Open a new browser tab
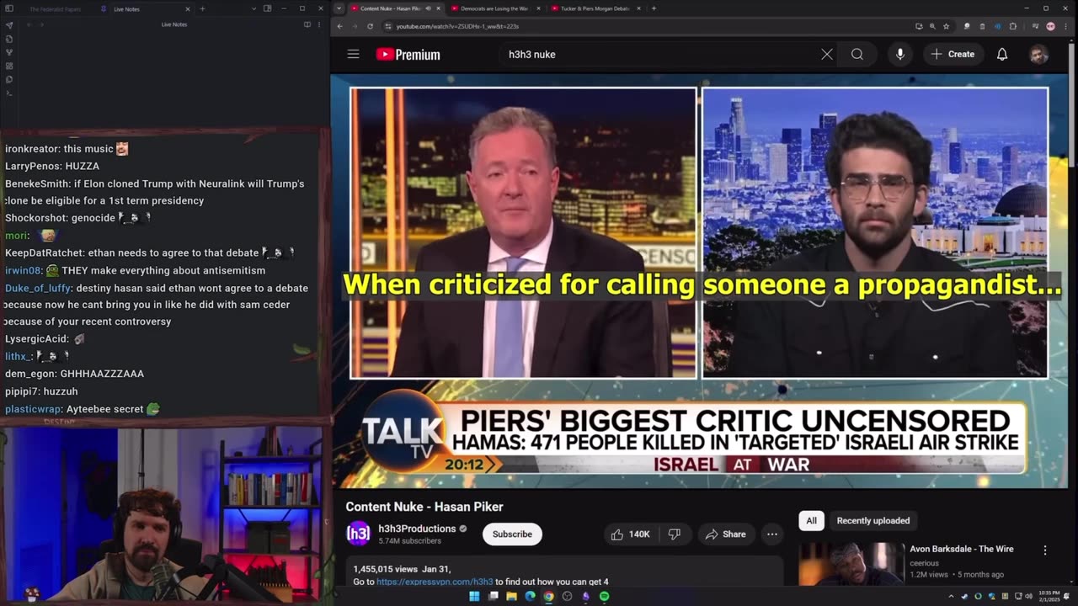This screenshot has width=1078, height=606. click(x=654, y=8)
